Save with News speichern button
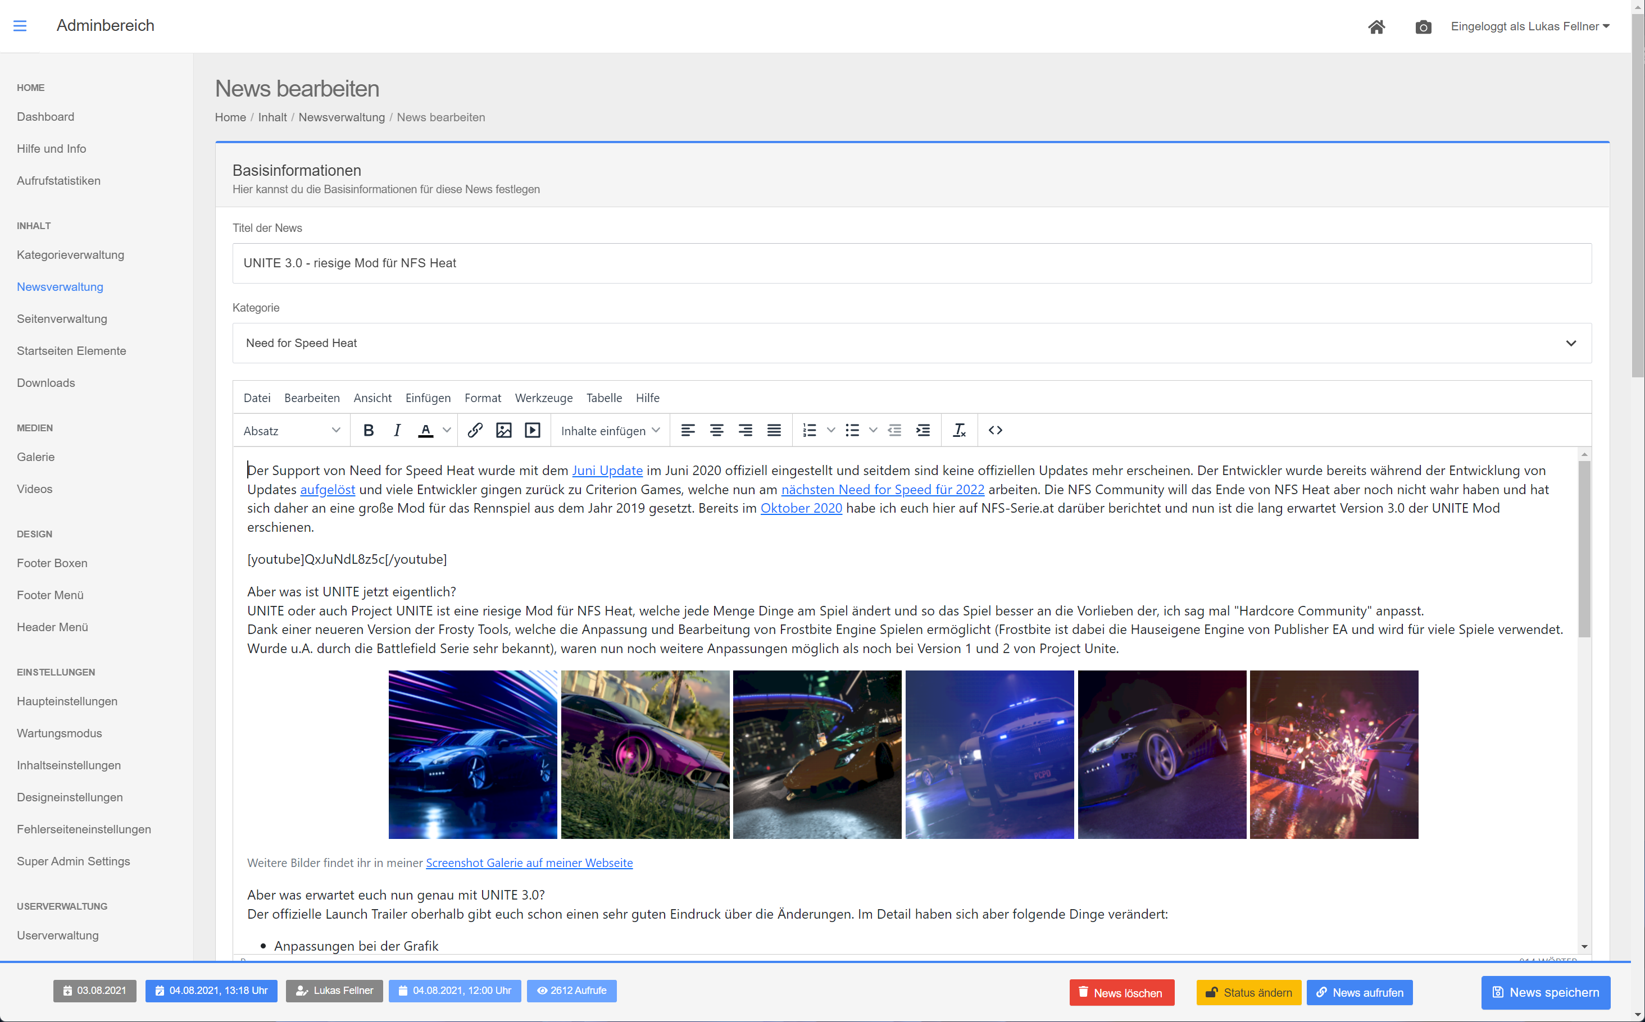This screenshot has height=1022, width=1645. click(x=1546, y=992)
